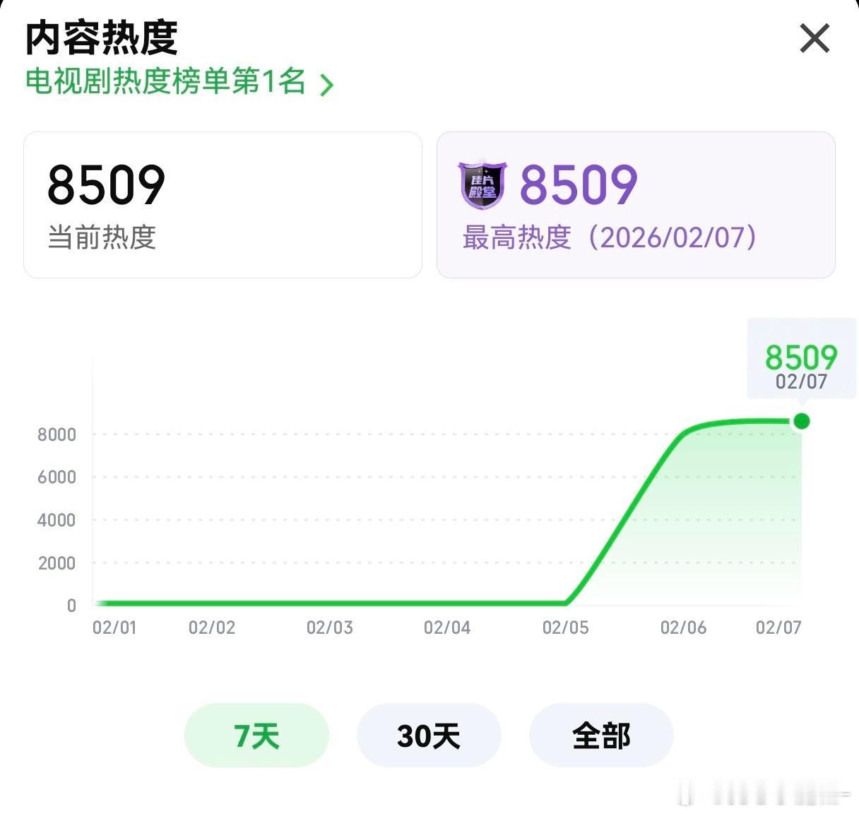
Task: Click the chevron after the ranking link
Action: (x=326, y=84)
